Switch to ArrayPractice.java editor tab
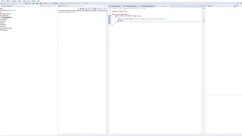The width and height of the screenshot is (242, 136). tap(115, 6)
